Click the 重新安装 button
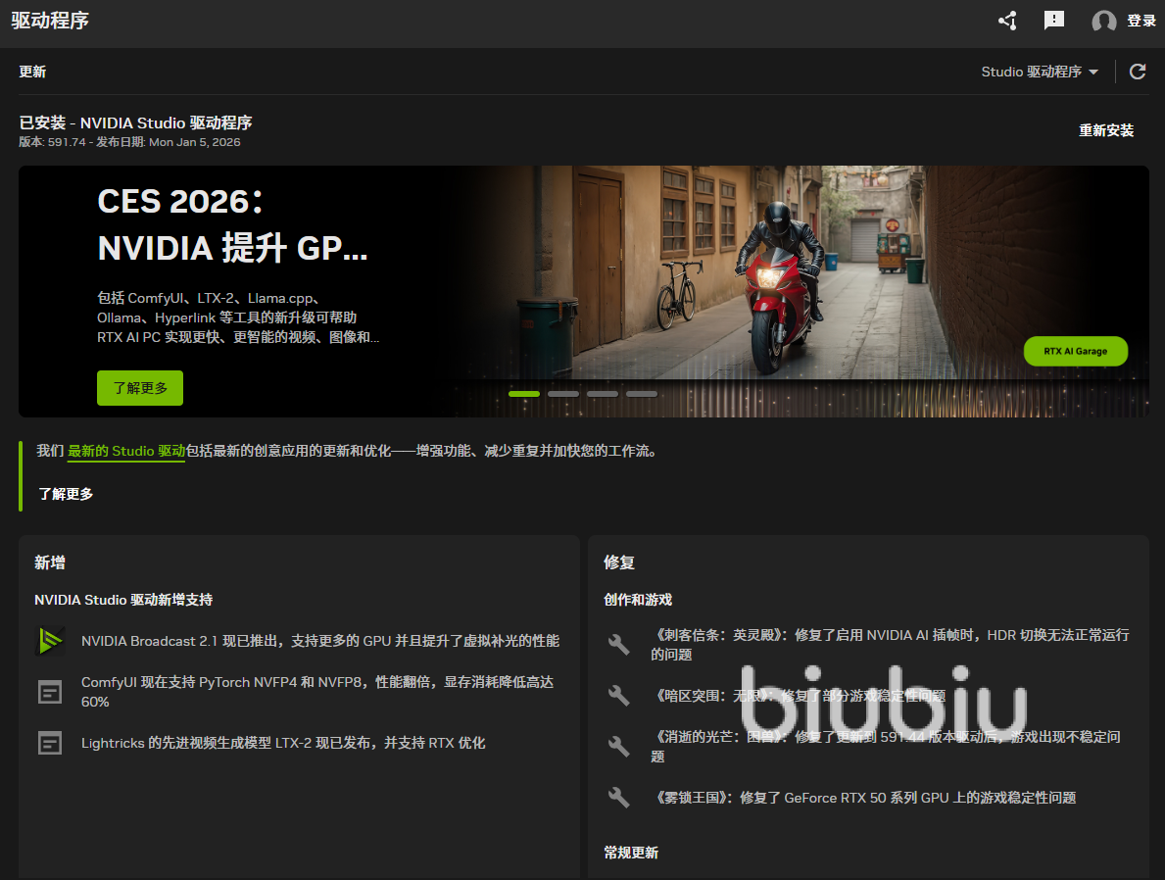1165x880 pixels. click(x=1106, y=130)
